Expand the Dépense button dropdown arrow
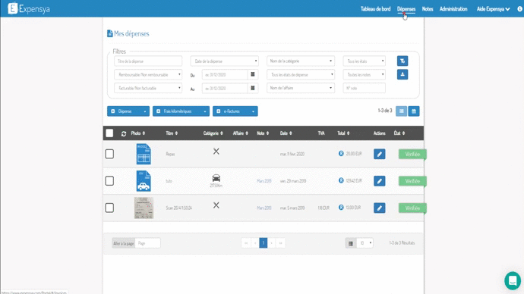The height and width of the screenshot is (294, 524). tap(145, 111)
